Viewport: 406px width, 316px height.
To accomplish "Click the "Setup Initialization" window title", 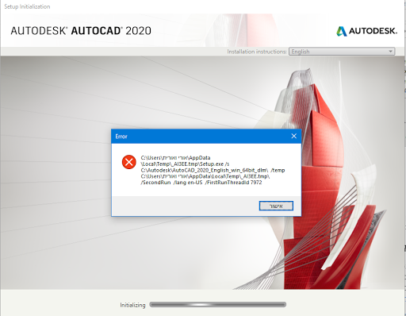I will (27, 6).
